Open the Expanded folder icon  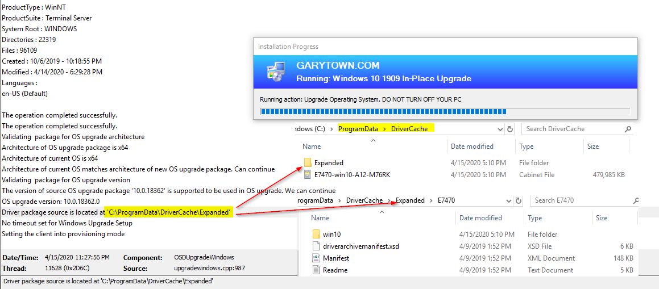pyautogui.click(x=308, y=163)
